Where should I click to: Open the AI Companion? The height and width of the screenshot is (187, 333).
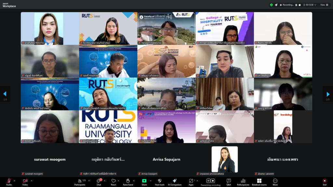[x=175, y=181]
